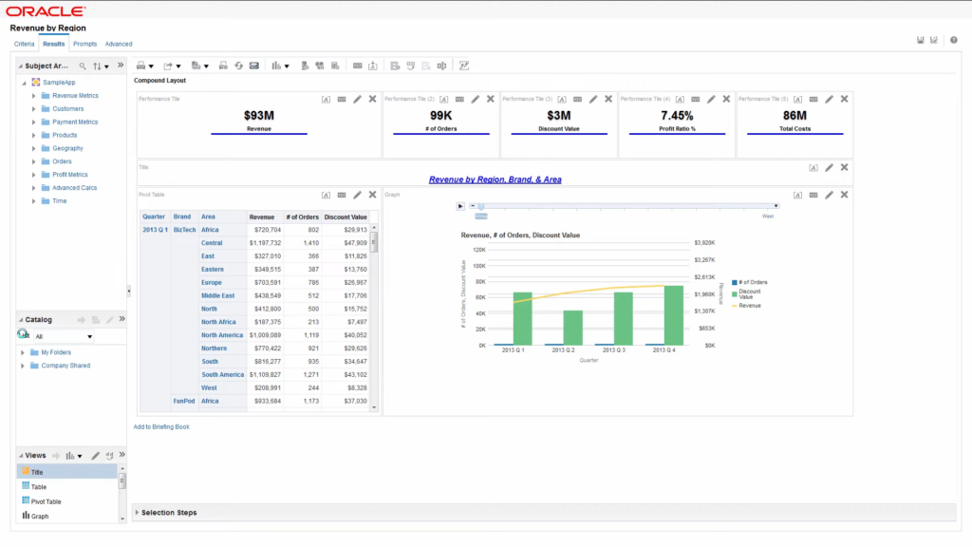Click the Edit pencil icon in Views panel
The width and height of the screenshot is (972, 547).
click(x=95, y=455)
